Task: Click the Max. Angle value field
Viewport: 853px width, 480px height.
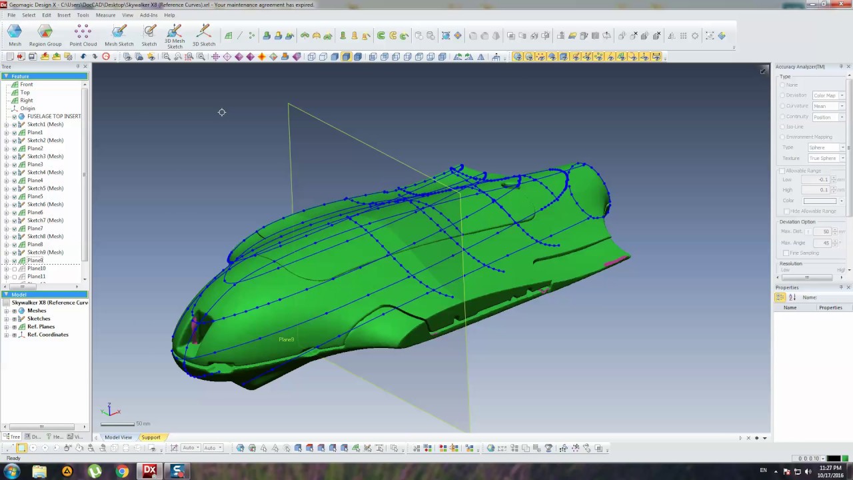Action: tap(822, 243)
